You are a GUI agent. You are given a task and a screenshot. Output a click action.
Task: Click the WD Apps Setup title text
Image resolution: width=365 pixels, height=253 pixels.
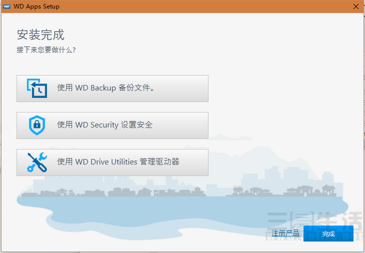[x=36, y=6]
